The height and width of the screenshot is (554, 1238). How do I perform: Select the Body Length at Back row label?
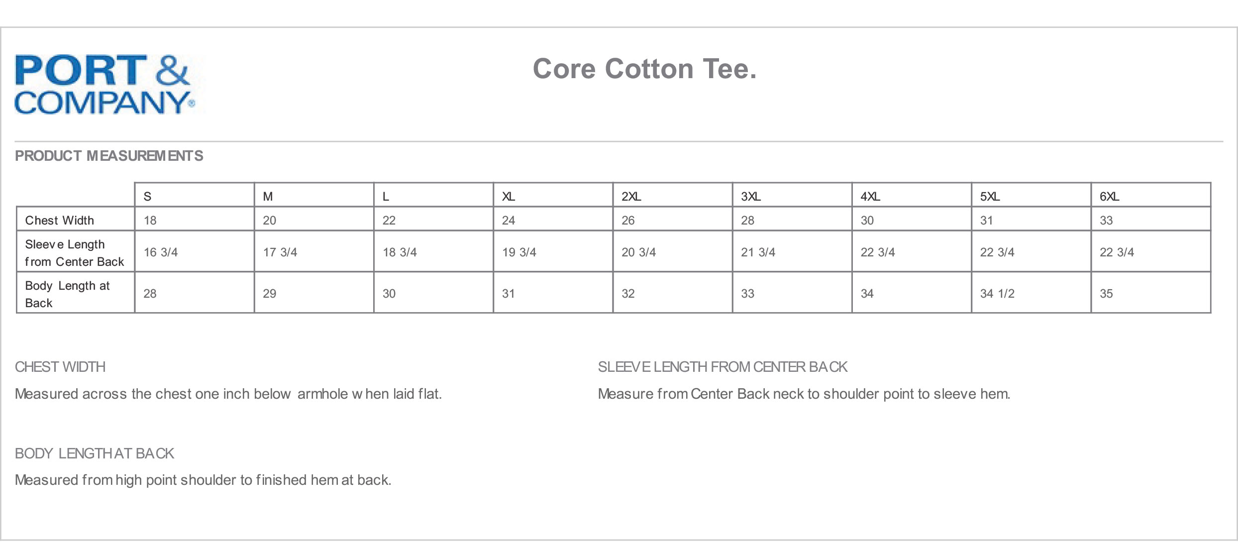67,294
